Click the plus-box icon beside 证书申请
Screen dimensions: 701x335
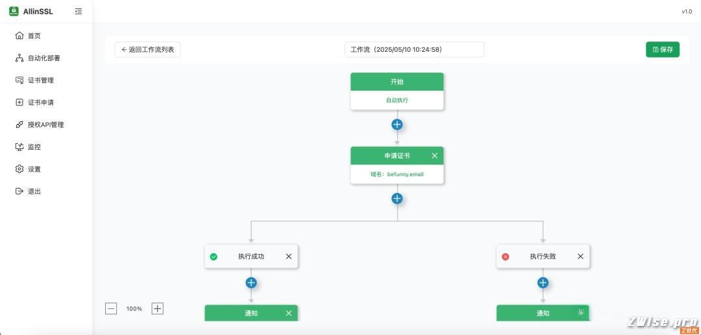19,102
